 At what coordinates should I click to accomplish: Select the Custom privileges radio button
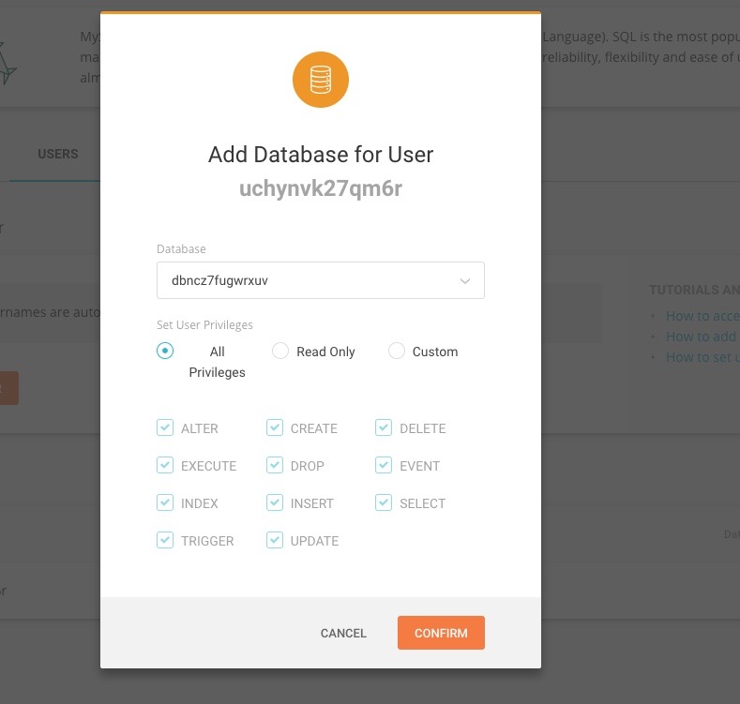click(396, 352)
